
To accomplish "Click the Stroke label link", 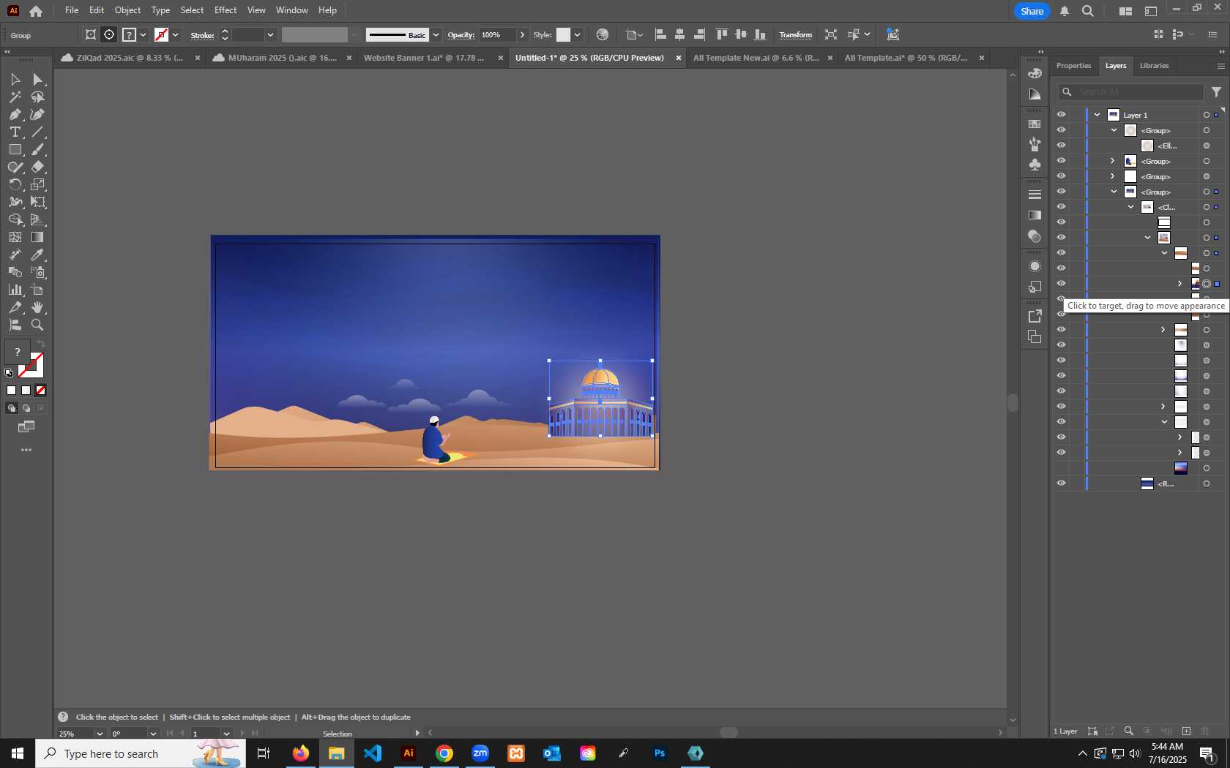I will tap(202, 35).
